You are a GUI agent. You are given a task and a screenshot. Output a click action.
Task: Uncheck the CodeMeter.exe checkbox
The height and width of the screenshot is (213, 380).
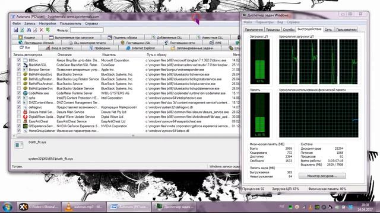[x=18, y=93]
